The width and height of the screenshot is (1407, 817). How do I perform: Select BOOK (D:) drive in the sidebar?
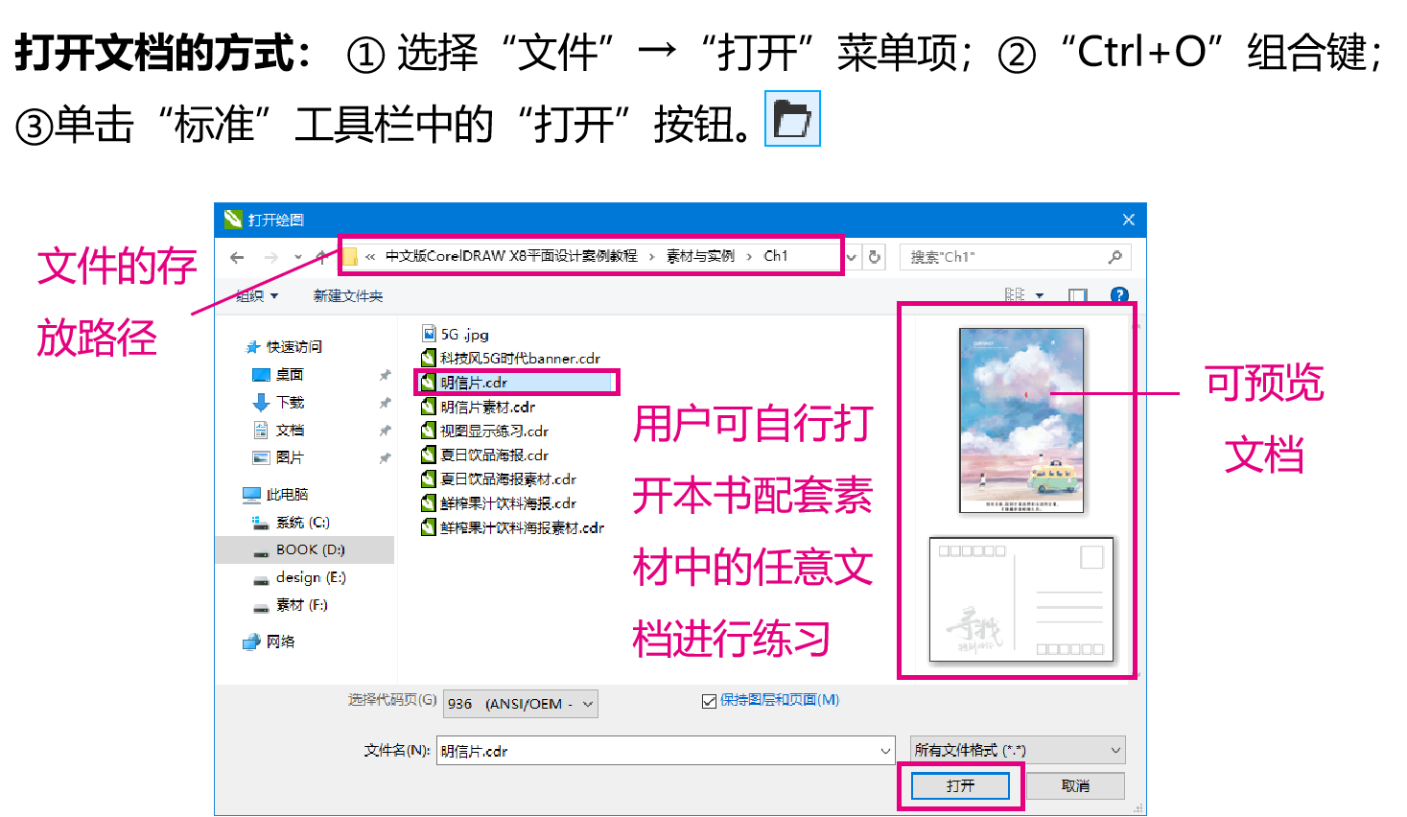click(310, 549)
